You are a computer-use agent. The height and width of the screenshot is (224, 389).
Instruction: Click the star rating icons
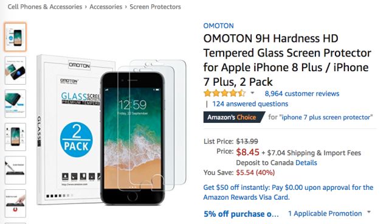pos(224,93)
